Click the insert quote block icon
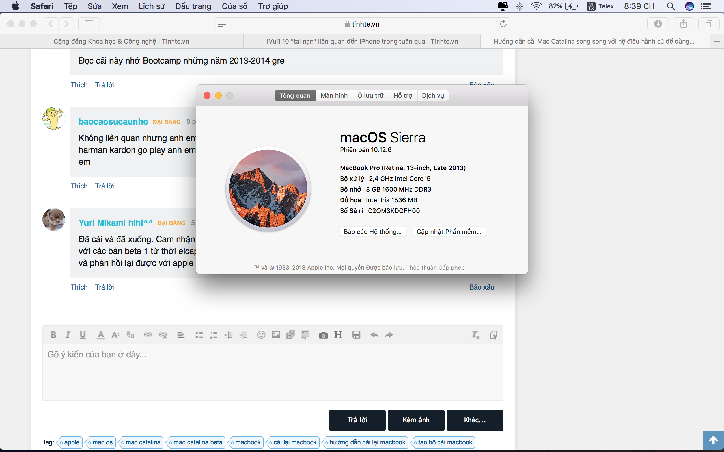This screenshot has height=452, width=724. pos(305,335)
